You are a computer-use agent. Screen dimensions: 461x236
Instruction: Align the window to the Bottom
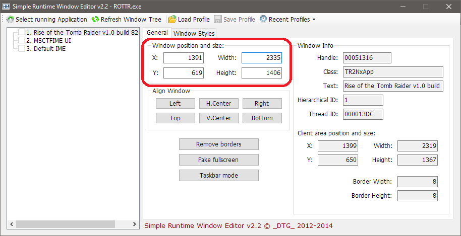point(262,118)
